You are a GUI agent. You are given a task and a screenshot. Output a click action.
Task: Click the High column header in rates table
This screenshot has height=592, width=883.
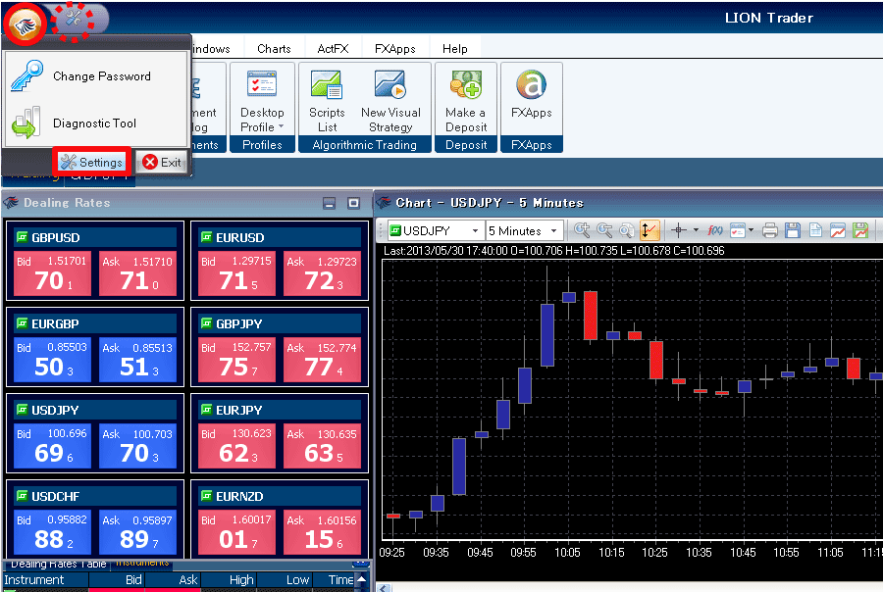tap(229, 579)
